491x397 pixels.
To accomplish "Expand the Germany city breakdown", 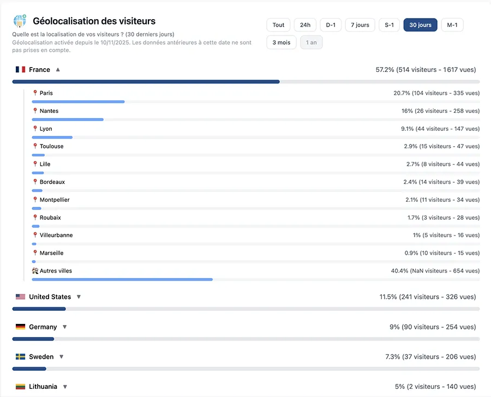I will 64,327.
